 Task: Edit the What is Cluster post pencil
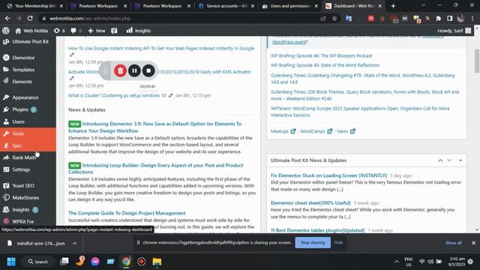click(x=170, y=95)
